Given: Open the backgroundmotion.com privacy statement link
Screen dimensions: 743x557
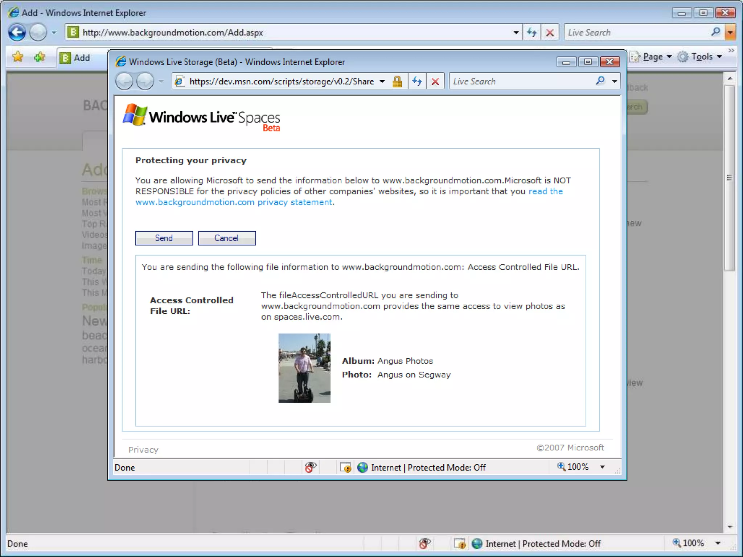Looking at the screenshot, I should [234, 202].
